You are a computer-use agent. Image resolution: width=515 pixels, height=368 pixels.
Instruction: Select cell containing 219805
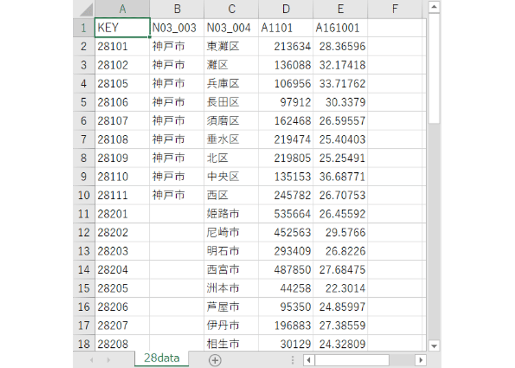[x=286, y=158]
